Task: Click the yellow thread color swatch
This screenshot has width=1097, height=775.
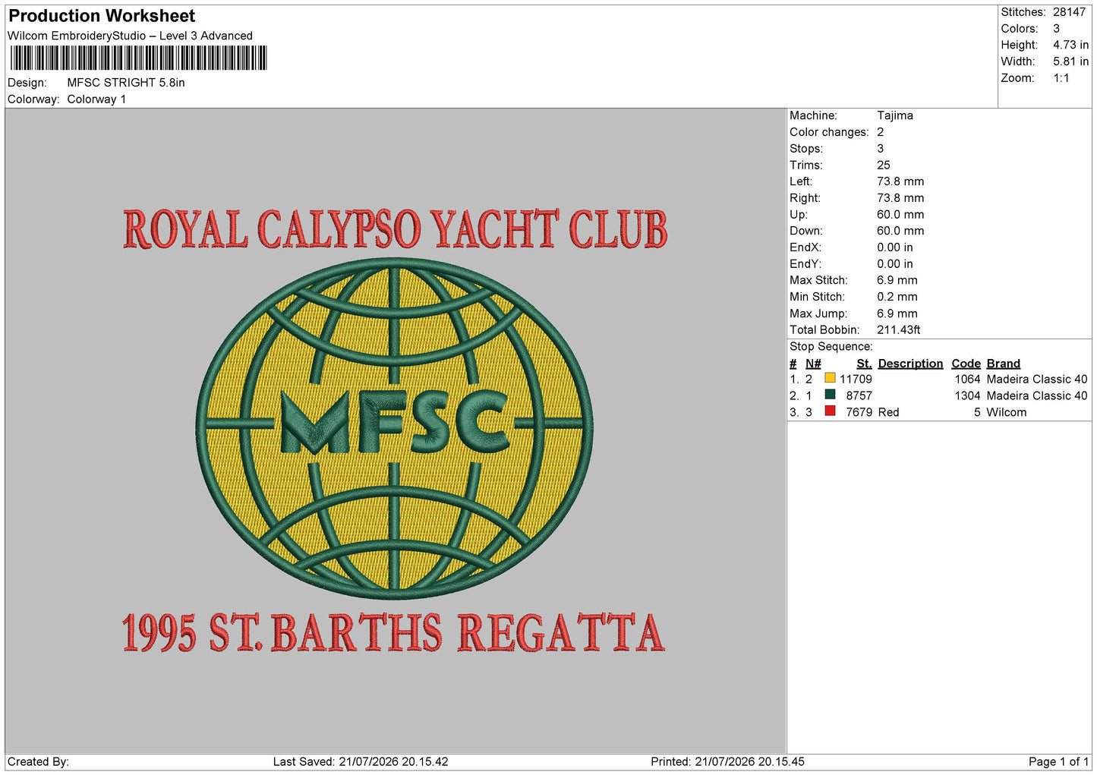Action: [x=830, y=378]
